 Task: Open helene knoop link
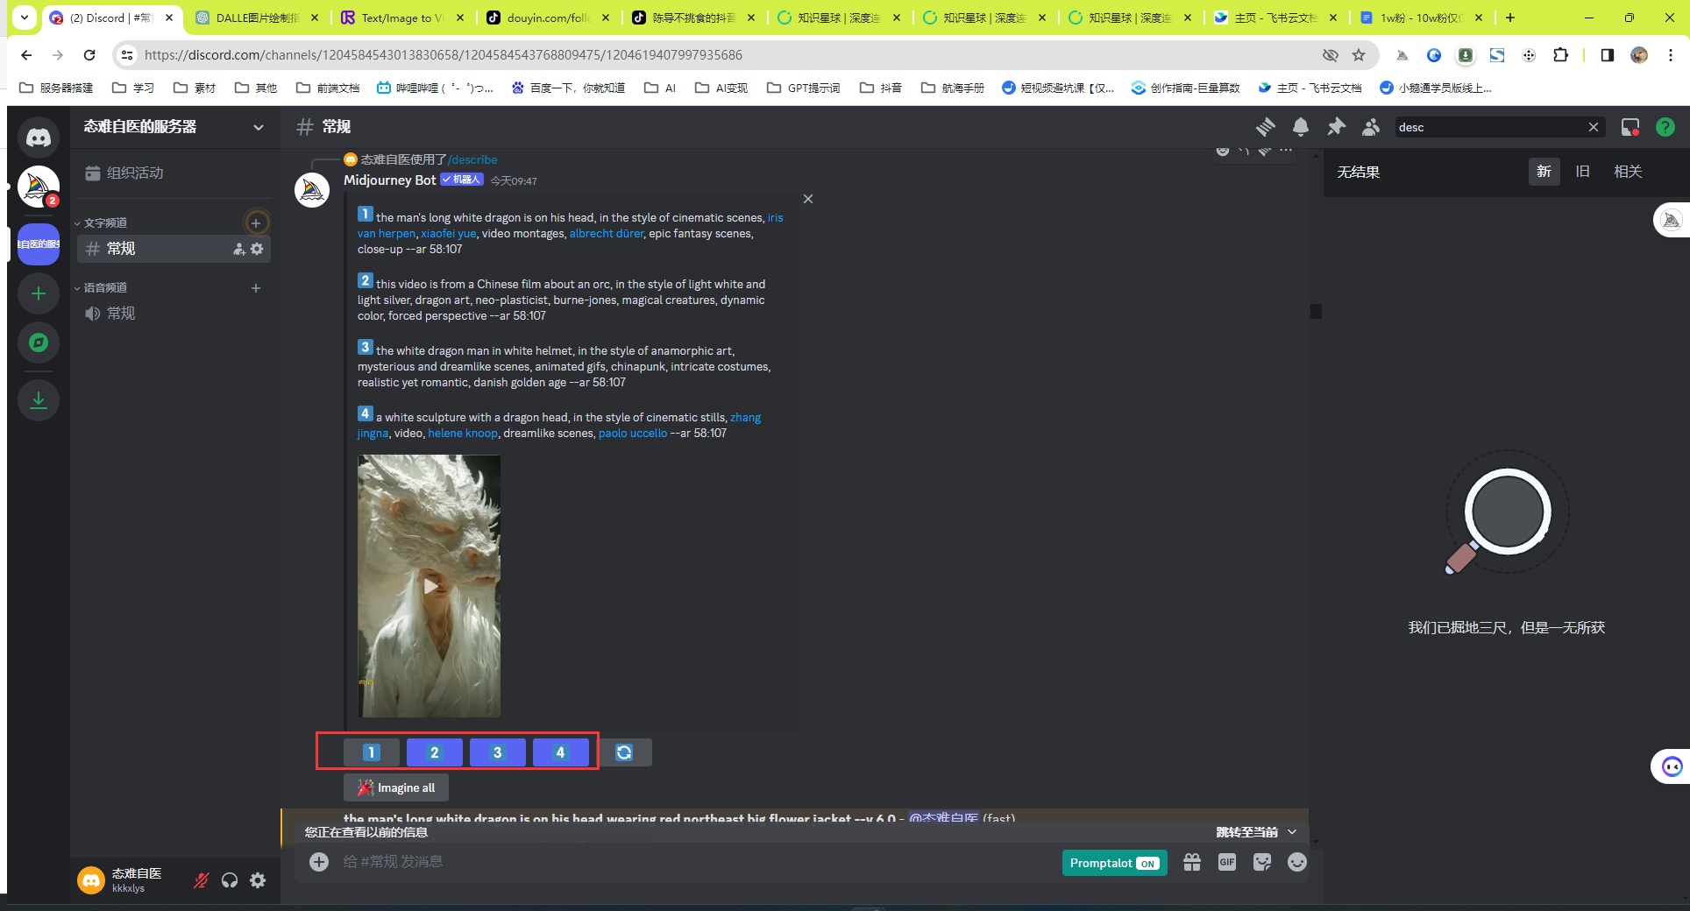(463, 434)
